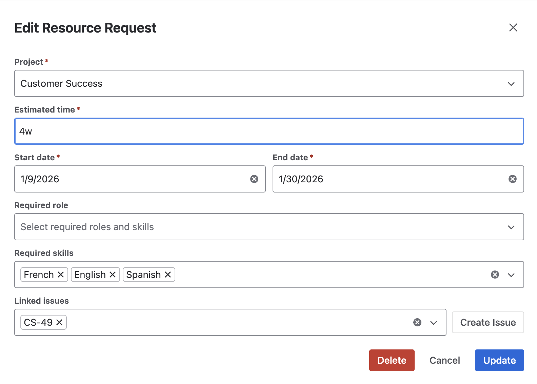Remove the CS-49 linked issue tag
Screen dimensions: 537x384
pos(59,322)
